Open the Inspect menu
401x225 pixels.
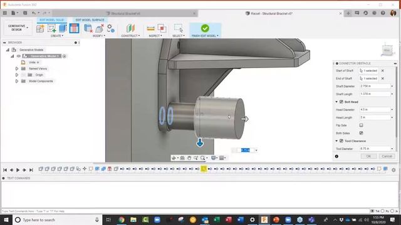pyautogui.click(x=155, y=36)
